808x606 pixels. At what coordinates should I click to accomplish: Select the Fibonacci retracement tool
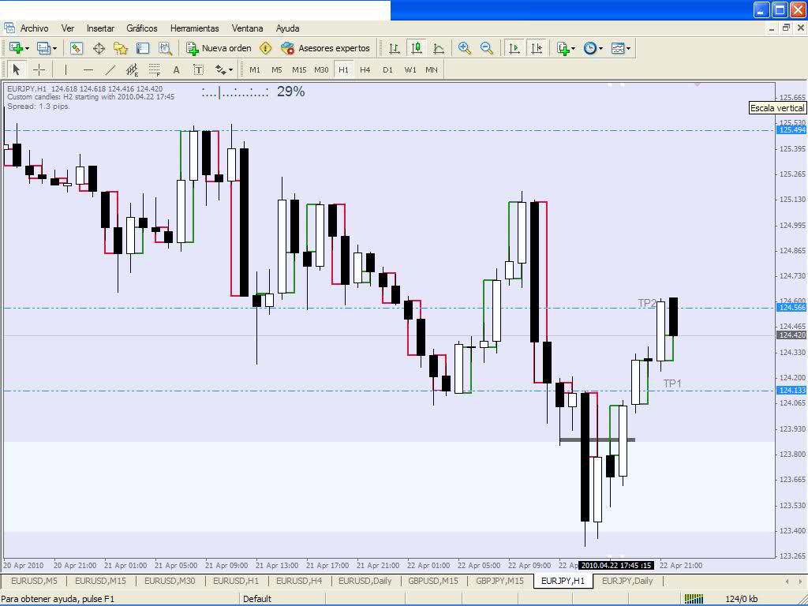pos(154,69)
